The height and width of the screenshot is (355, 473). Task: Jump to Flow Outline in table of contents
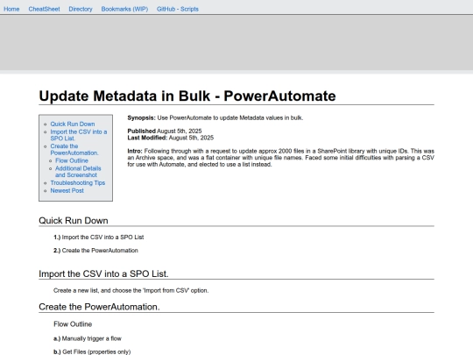(72, 160)
